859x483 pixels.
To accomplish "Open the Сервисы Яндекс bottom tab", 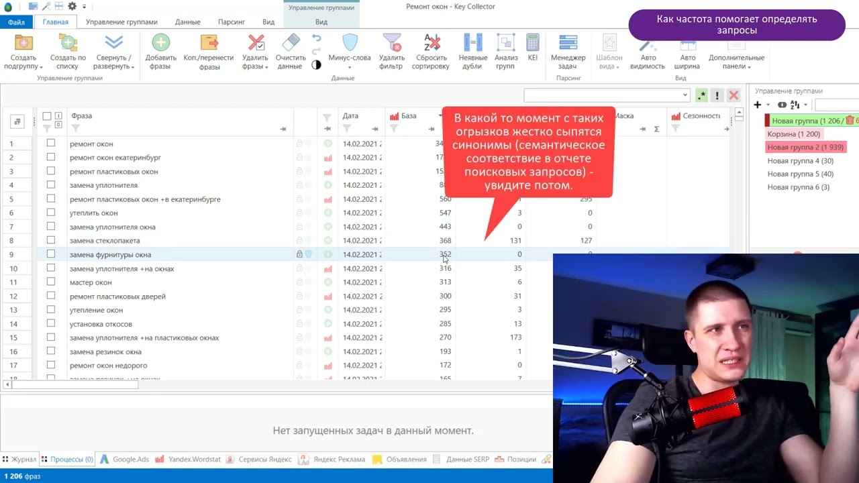I will click(x=259, y=460).
